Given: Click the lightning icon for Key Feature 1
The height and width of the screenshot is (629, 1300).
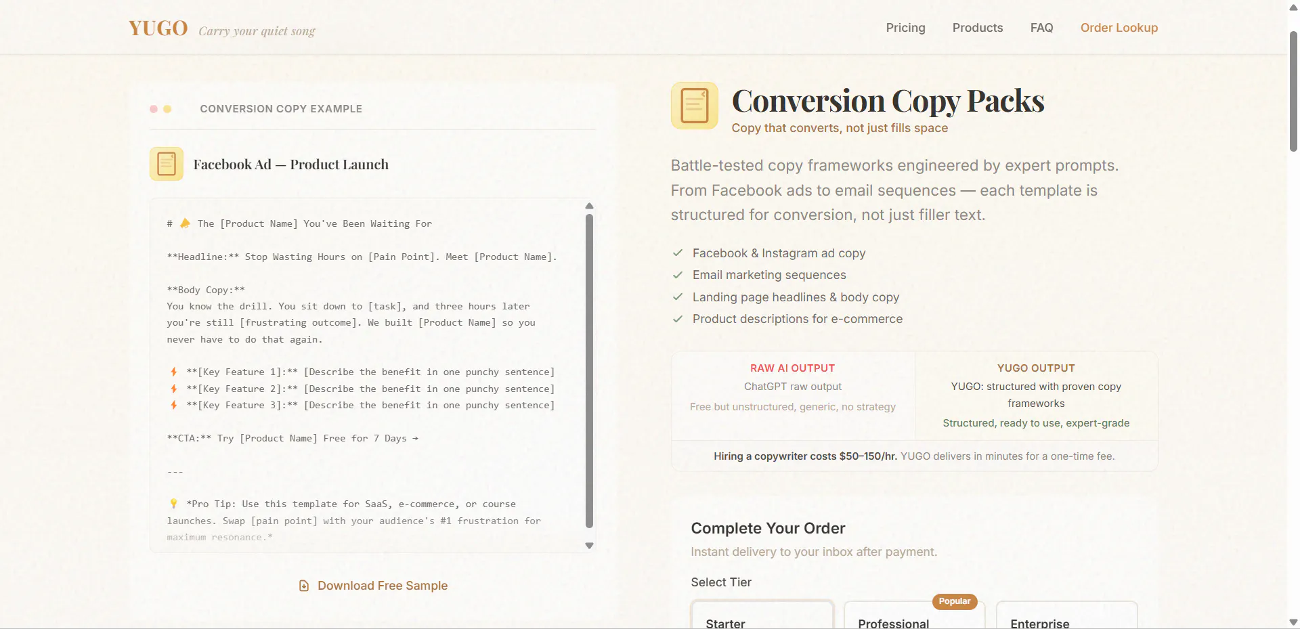Looking at the screenshot, I should pos(174,372).
